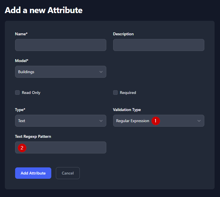Click the Add a new Attribute heading
The height and width of the screenshot is (197, 220).
[44, 10]
